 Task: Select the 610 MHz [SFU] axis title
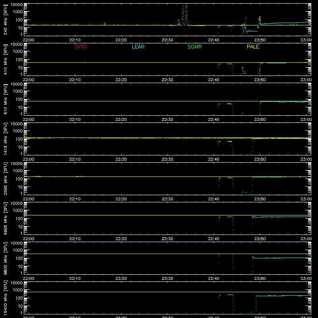pyautogui.click(x=5, y=99)
